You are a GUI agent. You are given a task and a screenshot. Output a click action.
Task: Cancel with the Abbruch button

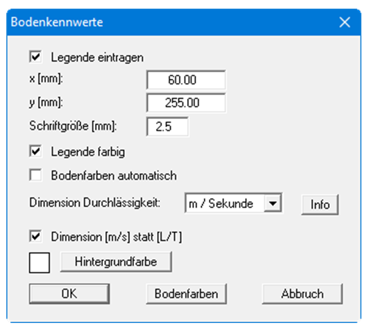[x=303, y=294]
